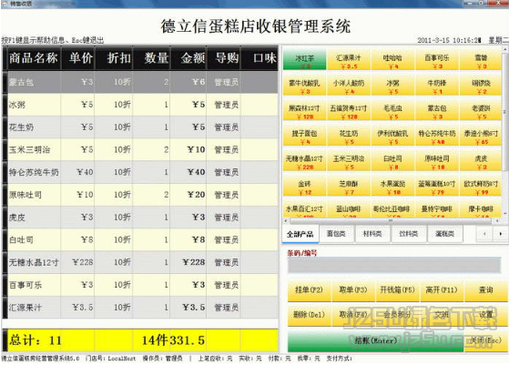Add 汇源果汁 ¥3.5 product to order
Image resolution: width=509 pixels, height=365 pixels.
tap(349, 60)
